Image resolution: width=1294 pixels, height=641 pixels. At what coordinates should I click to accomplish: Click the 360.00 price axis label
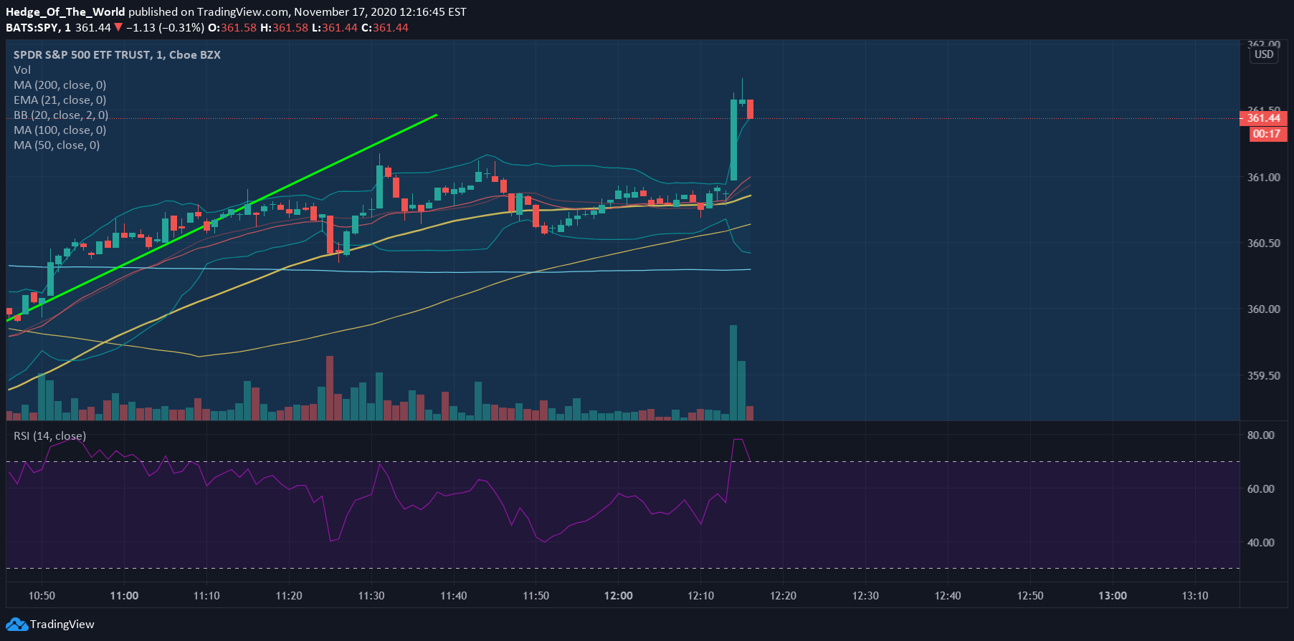pos(1263,309)
